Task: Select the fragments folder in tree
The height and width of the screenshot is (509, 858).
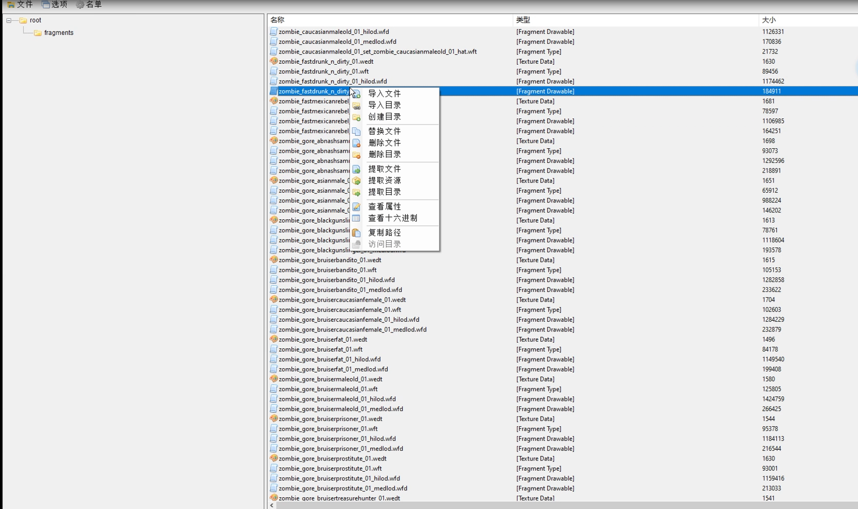Action: point(59,33)
